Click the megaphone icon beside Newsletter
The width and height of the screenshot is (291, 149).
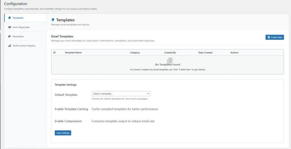[x=9, y=36]
